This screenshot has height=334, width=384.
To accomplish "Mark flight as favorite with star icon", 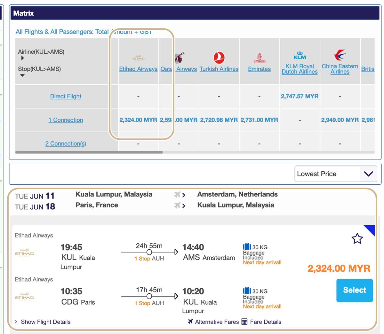I will (x=357, y=238).
